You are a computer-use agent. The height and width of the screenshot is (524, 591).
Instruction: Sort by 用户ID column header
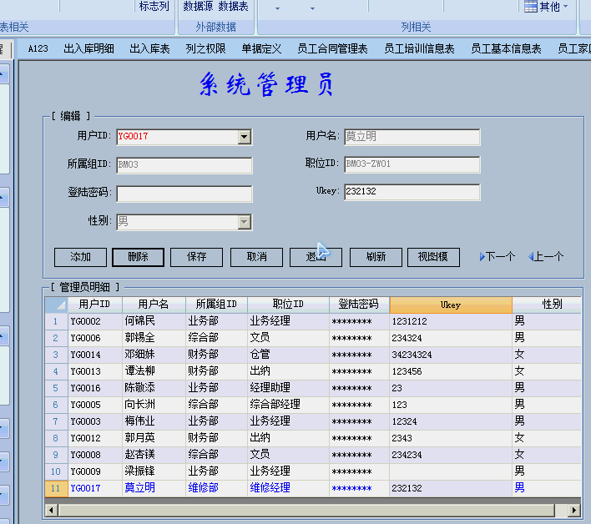click(94, 305)
